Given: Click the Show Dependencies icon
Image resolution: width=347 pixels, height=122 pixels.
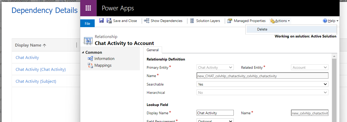Looking at the screenshot, I should point(147,21).
